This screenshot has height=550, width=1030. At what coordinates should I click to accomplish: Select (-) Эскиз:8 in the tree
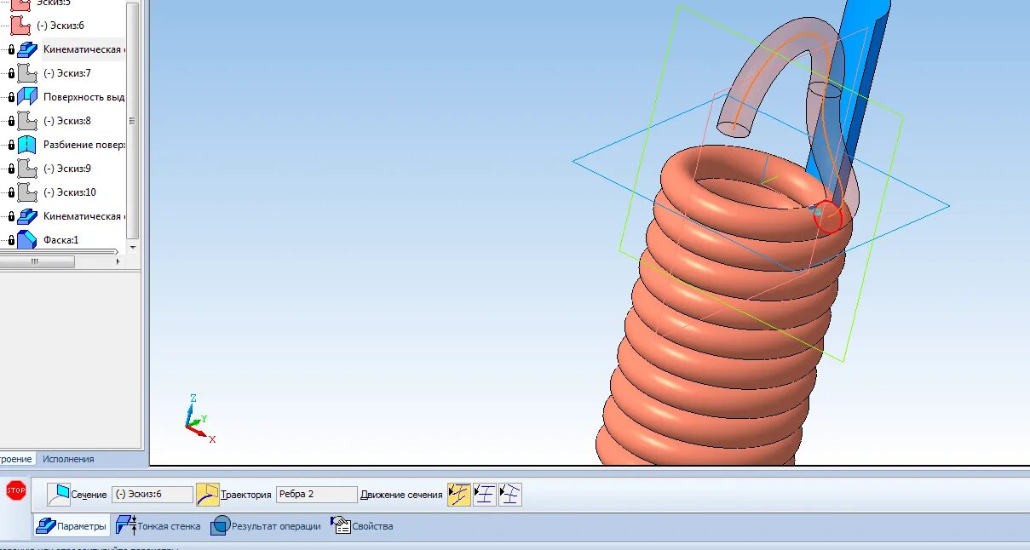67,121
